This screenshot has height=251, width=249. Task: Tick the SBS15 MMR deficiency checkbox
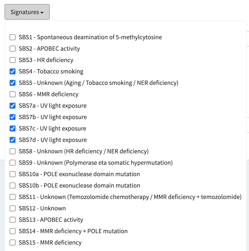(x=12, y=243)
